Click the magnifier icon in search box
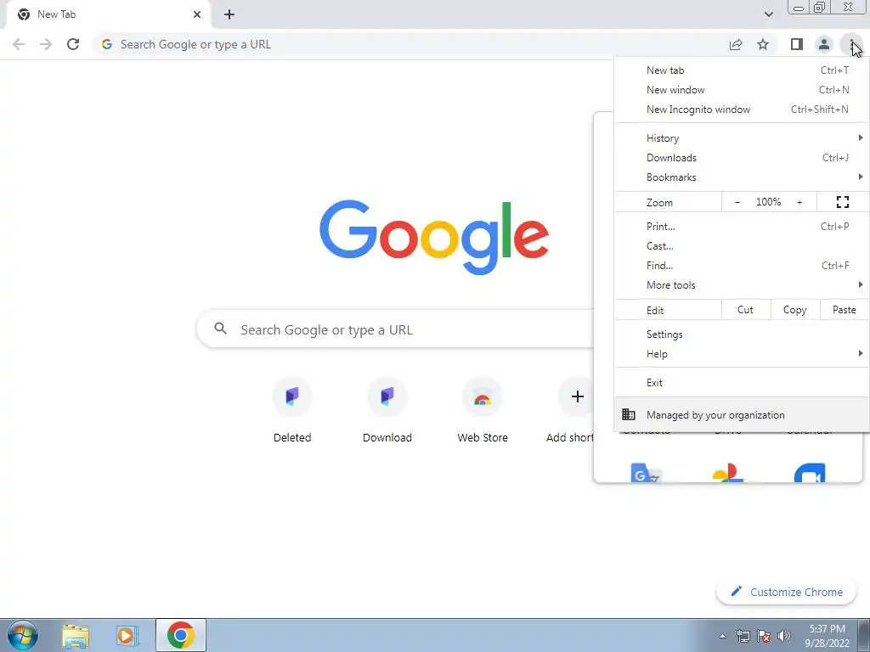870x652 pixels. 220,329
